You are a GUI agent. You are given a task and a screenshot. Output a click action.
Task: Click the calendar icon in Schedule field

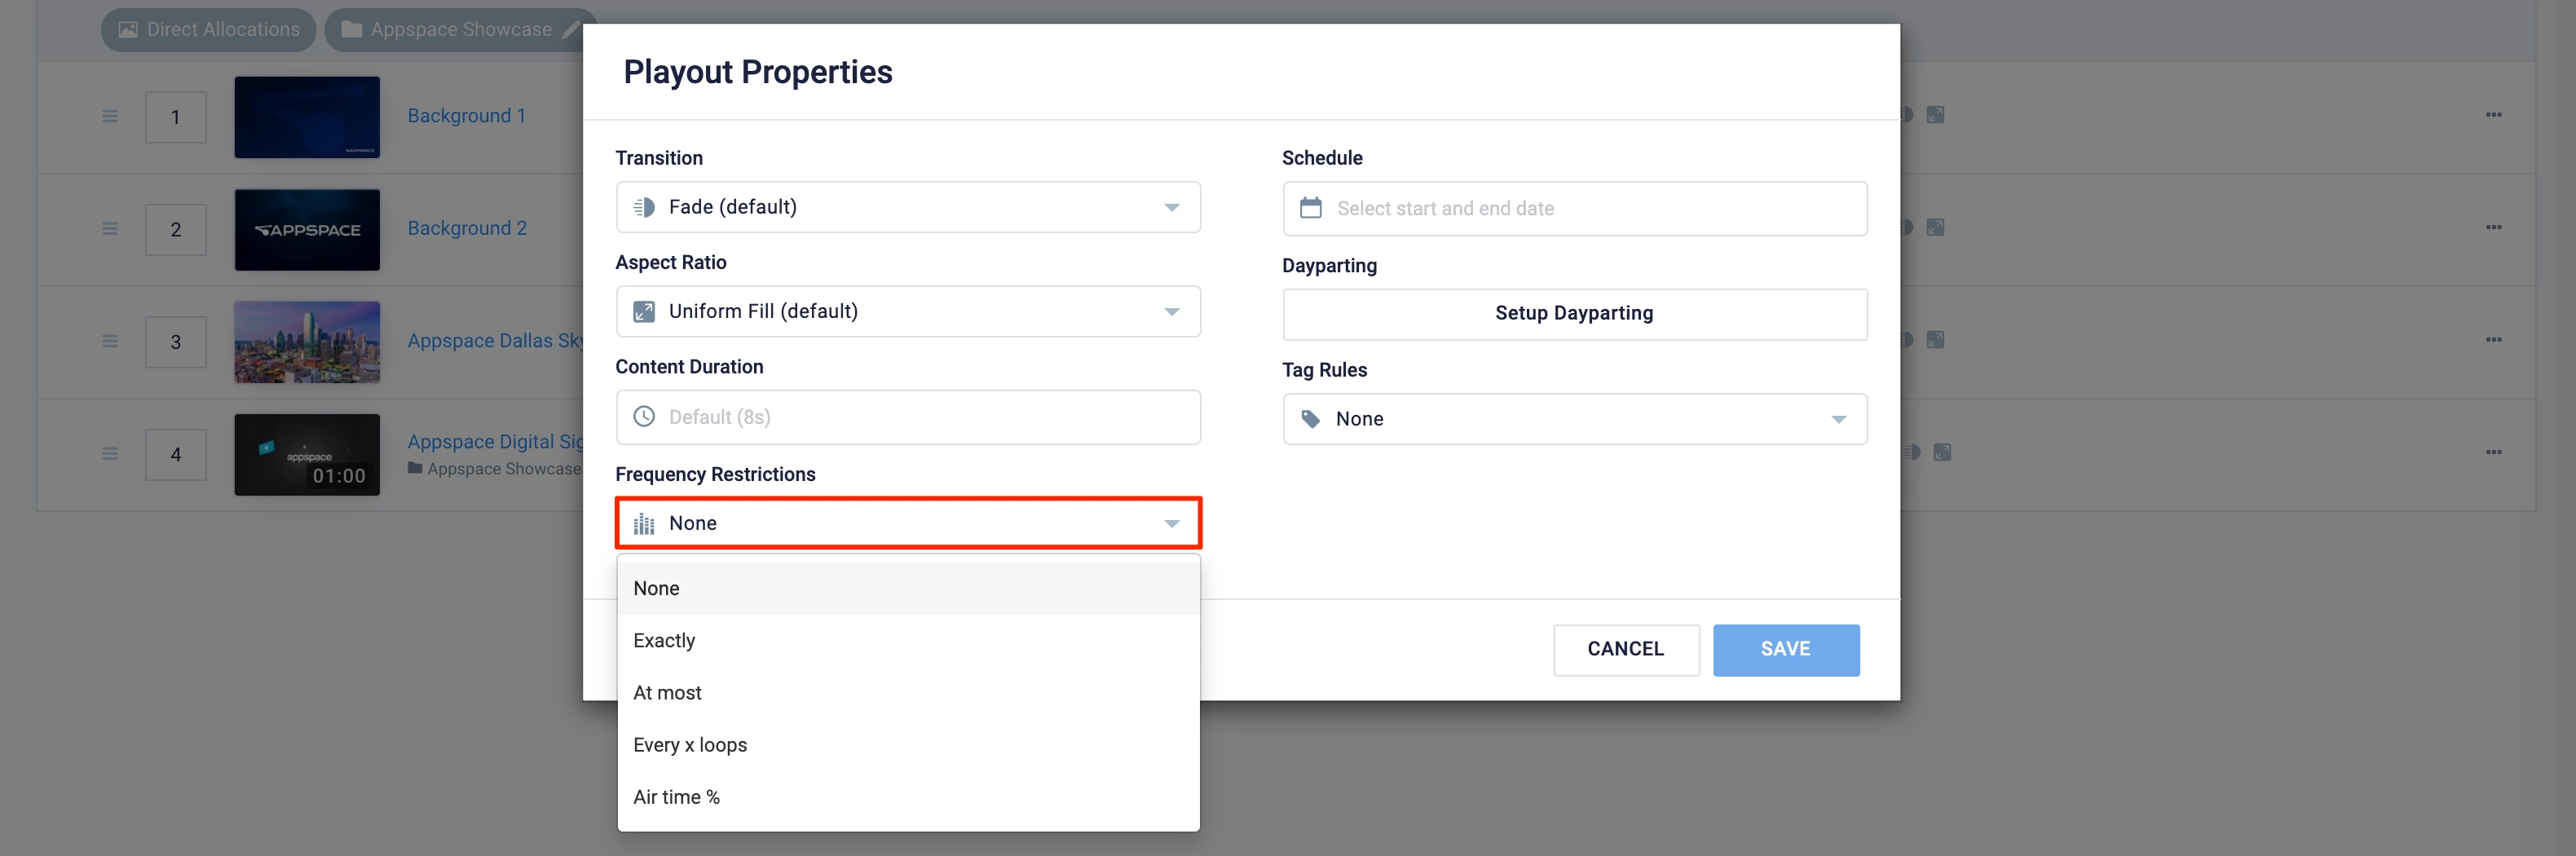[x=1310, y=208]
